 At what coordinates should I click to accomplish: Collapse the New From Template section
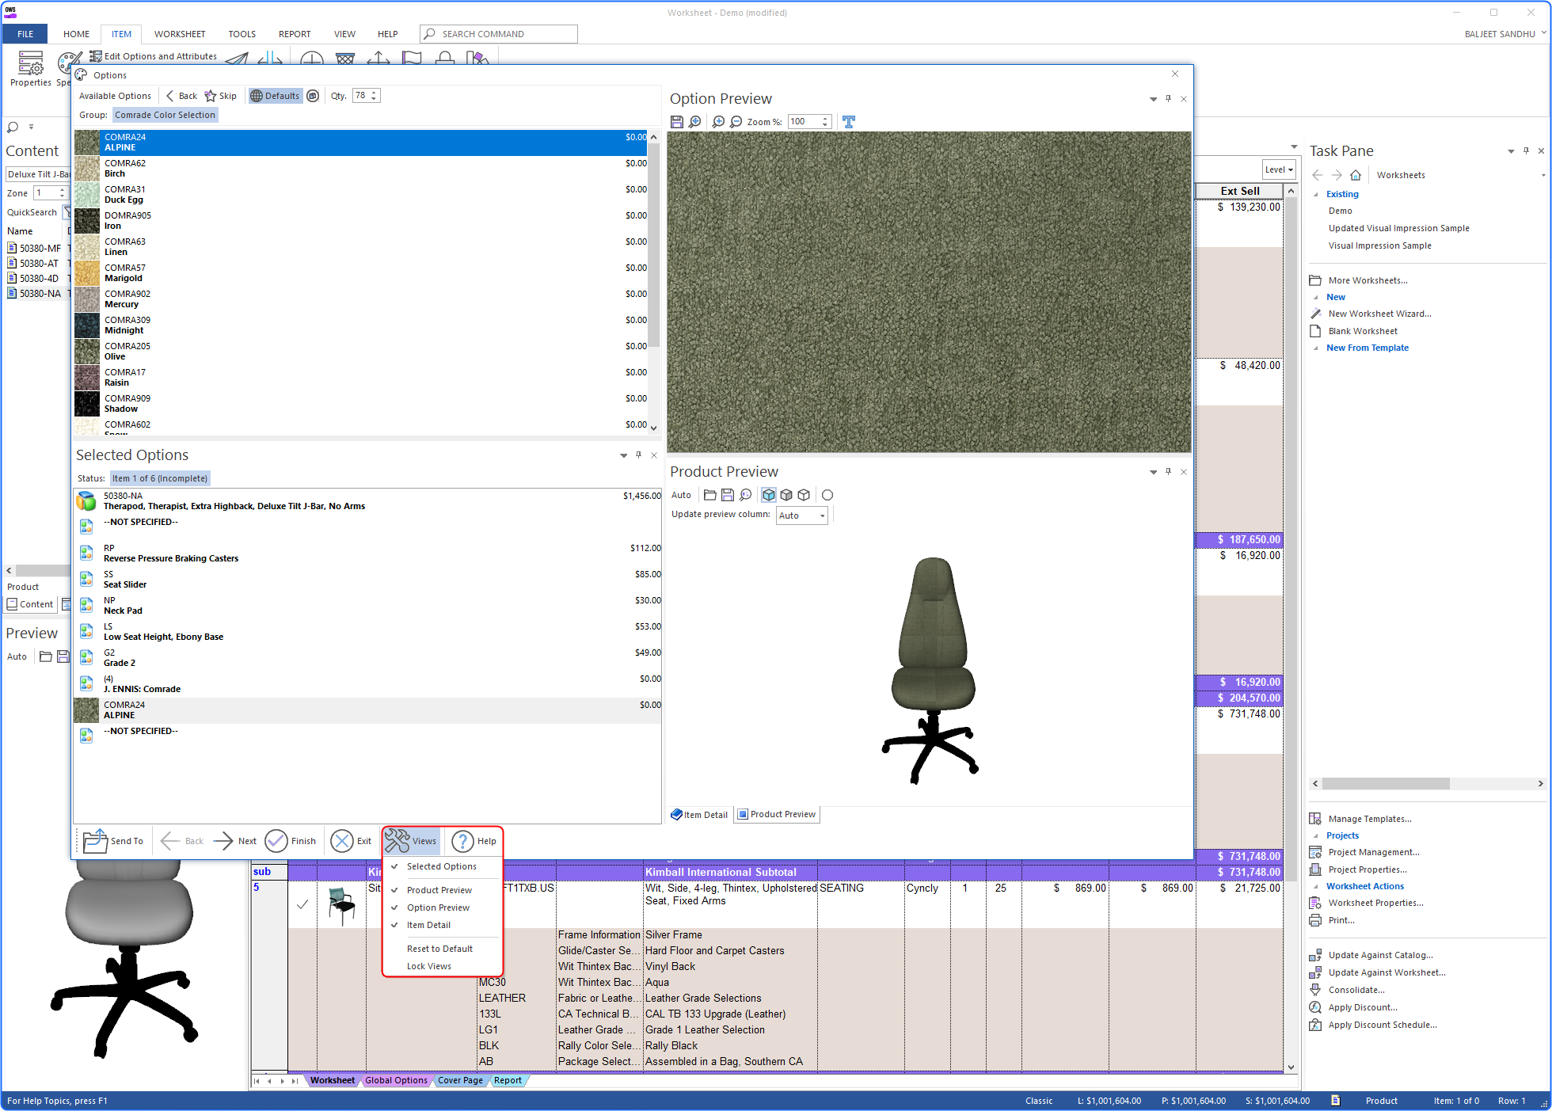click(1316, 348)
